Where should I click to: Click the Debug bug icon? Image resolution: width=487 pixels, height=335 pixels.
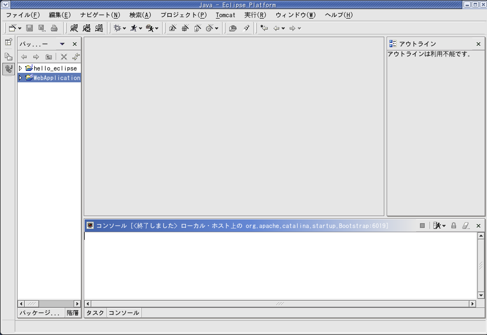(117, 28)
